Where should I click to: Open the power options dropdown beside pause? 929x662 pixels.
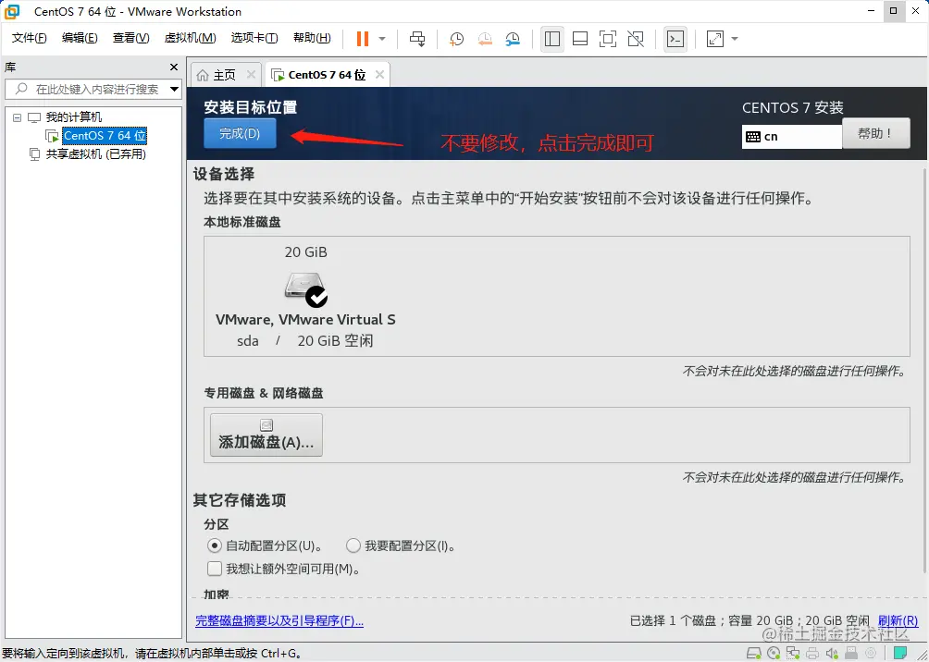(382, 39)
